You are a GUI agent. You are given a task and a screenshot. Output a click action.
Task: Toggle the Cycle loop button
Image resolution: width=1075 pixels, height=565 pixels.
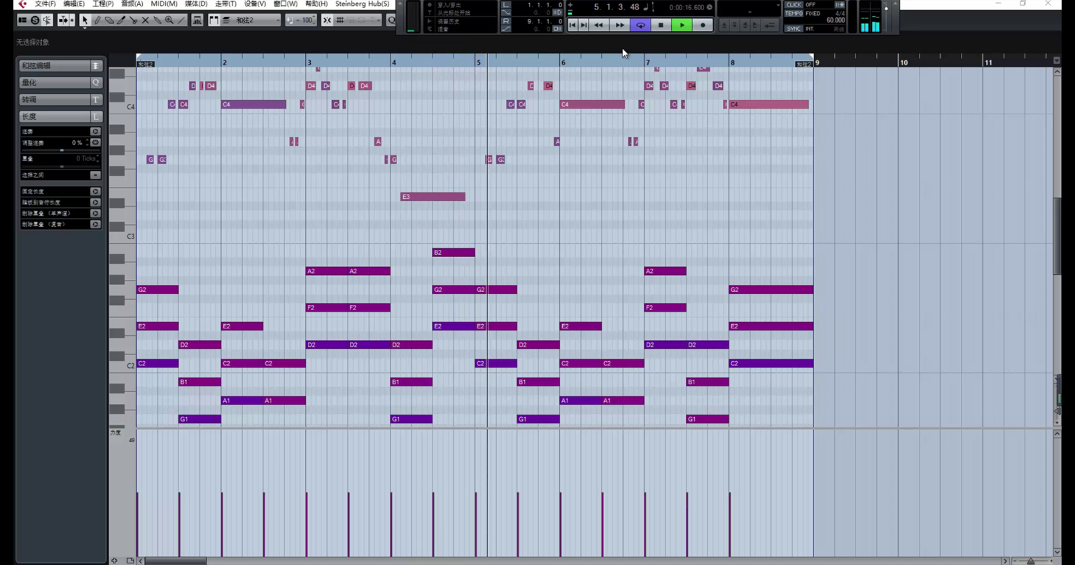[640, 25]
